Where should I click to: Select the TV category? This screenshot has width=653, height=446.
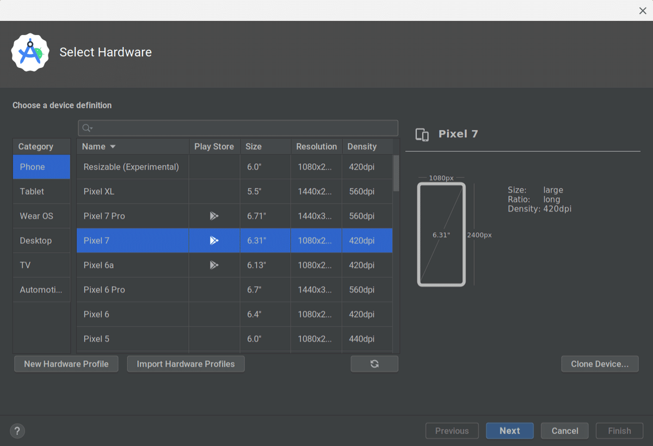pyautogui.click(x=41, y=265)
